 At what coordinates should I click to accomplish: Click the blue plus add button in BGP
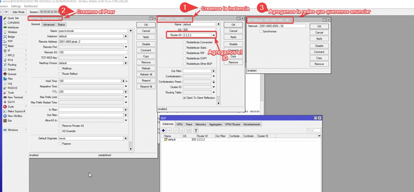pos(163,130)
